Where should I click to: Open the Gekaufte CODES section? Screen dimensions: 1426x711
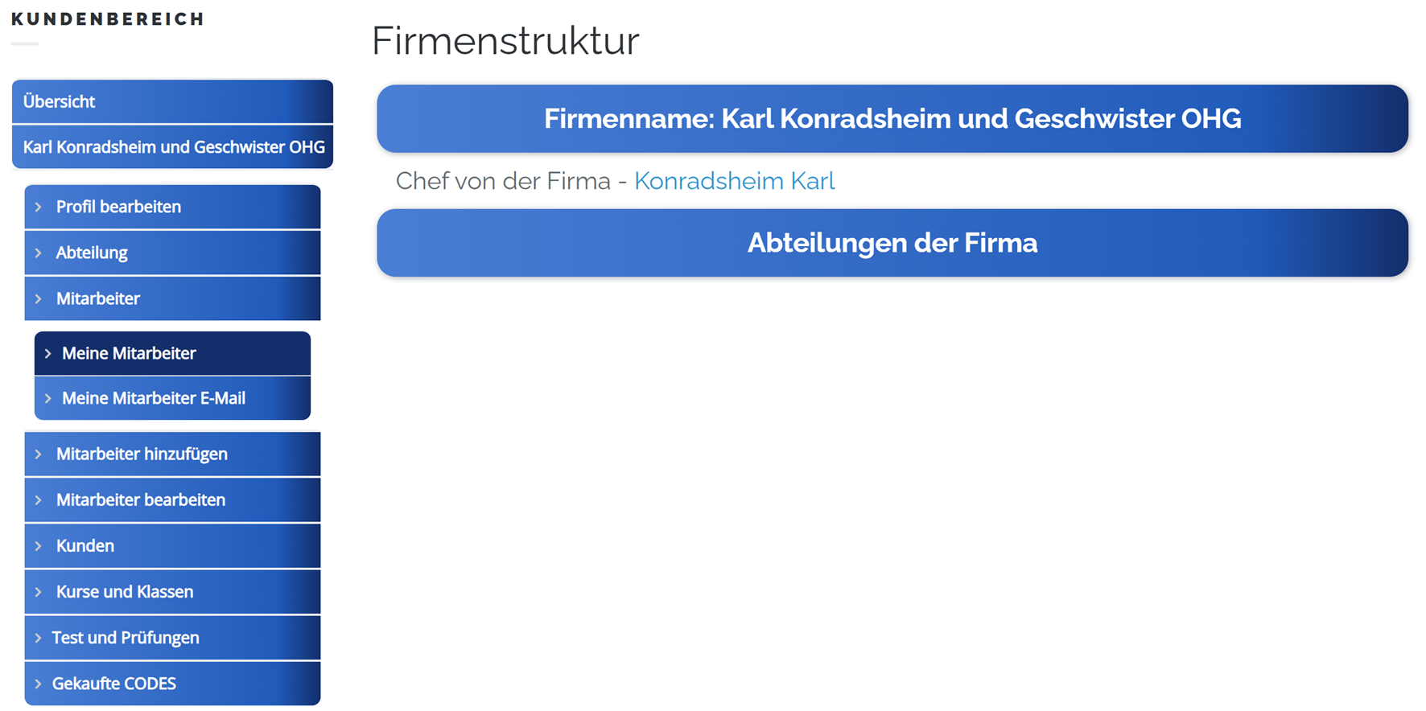coord(114,684)
